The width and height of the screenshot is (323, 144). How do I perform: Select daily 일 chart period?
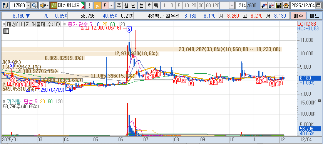98,5
